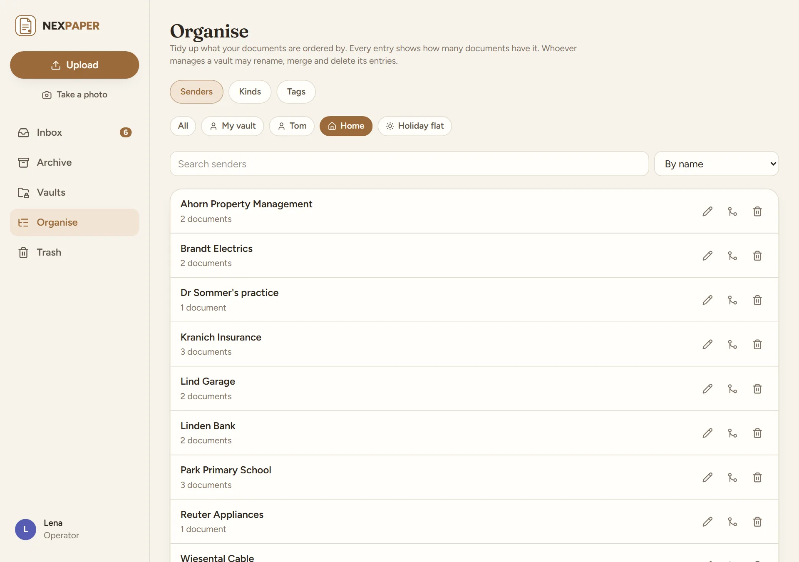Click Take a photo

[x=74, y=94]
